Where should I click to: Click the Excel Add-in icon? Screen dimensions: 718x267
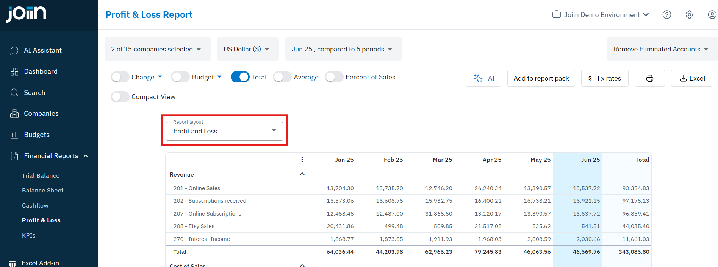tap(13, 263)
